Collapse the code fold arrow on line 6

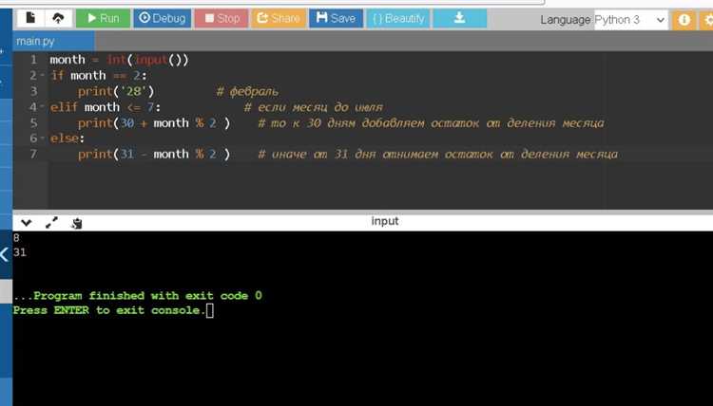click(x=42, y=138)
